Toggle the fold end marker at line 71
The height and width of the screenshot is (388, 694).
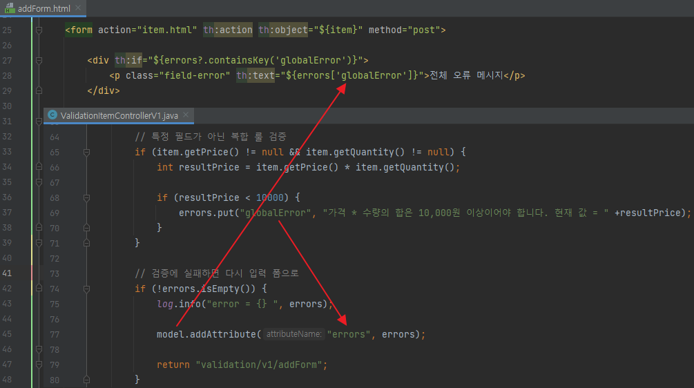pos(87,243)
